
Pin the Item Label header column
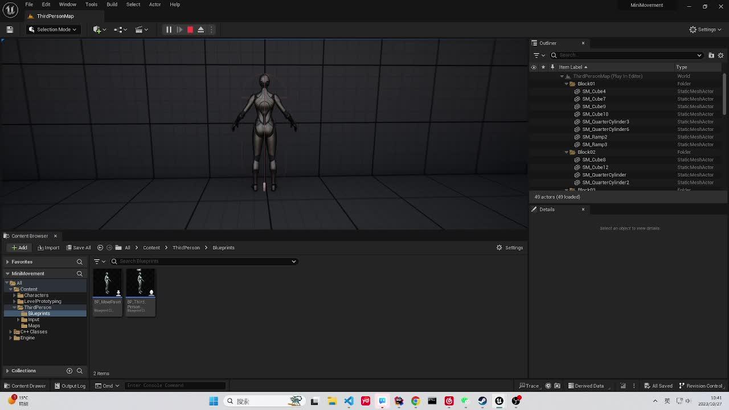(x=552, y=67)
